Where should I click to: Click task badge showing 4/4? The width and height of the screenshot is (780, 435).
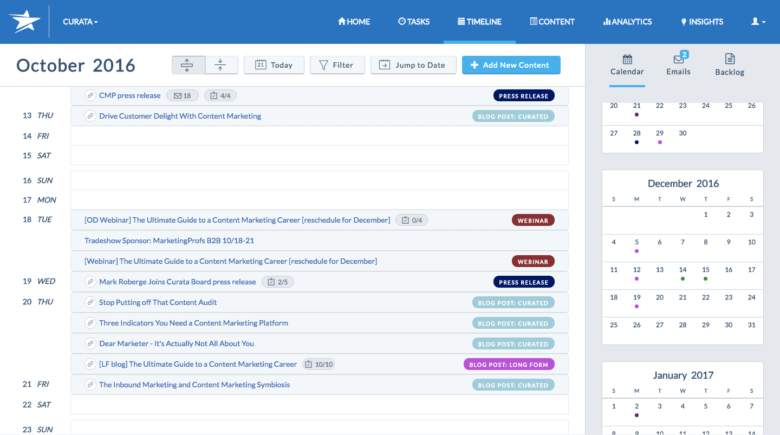point(220,96)
